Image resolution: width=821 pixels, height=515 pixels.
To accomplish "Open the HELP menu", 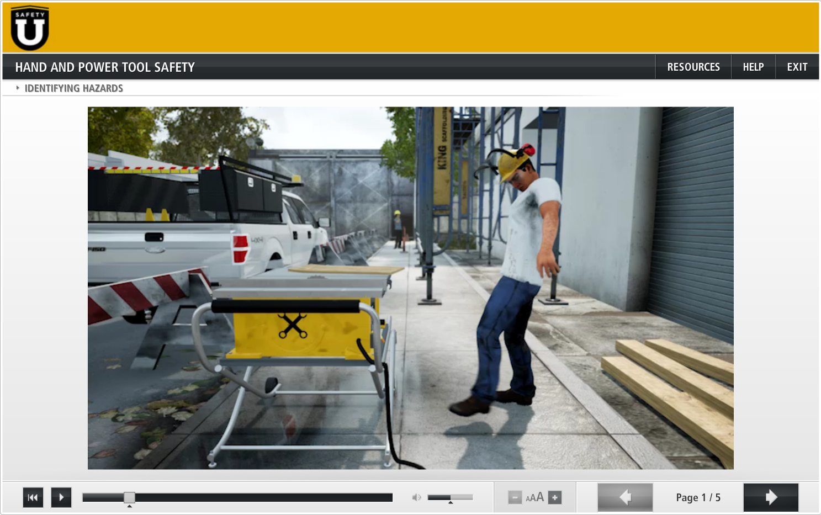I will (753, 66).
